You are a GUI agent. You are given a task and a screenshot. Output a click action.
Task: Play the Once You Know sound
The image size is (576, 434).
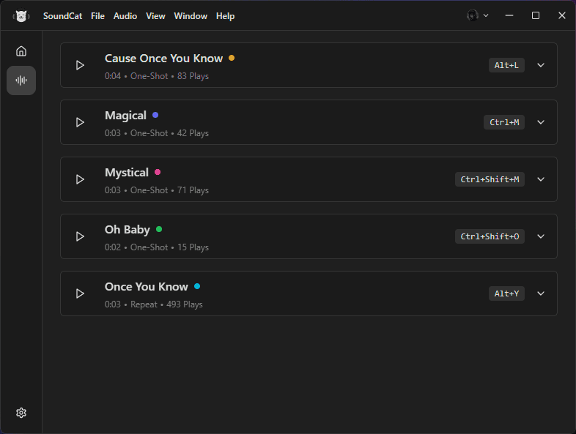click(80, 293)
